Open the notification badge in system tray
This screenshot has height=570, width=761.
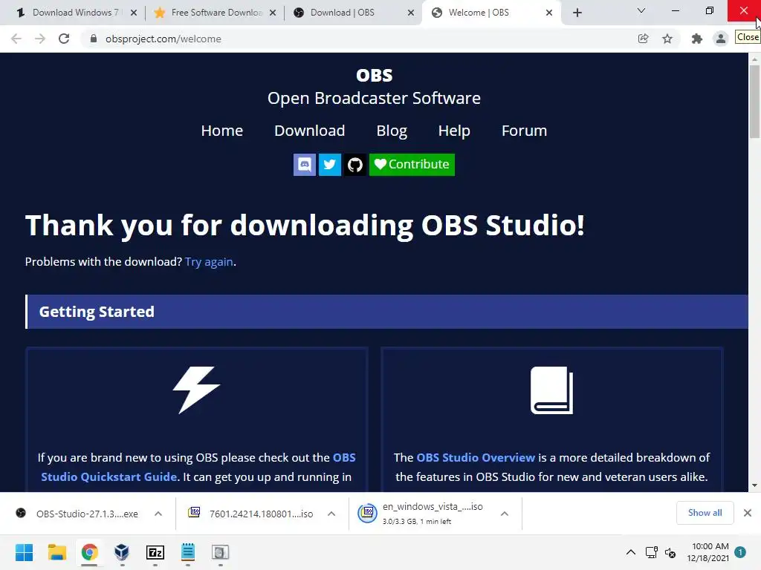(740, 552)
